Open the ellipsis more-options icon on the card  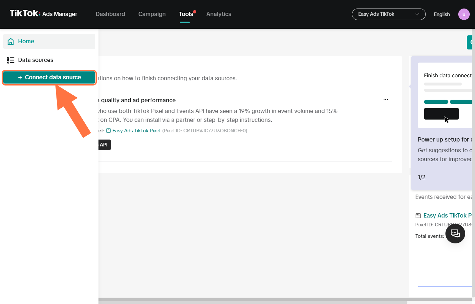coord(385,99)
